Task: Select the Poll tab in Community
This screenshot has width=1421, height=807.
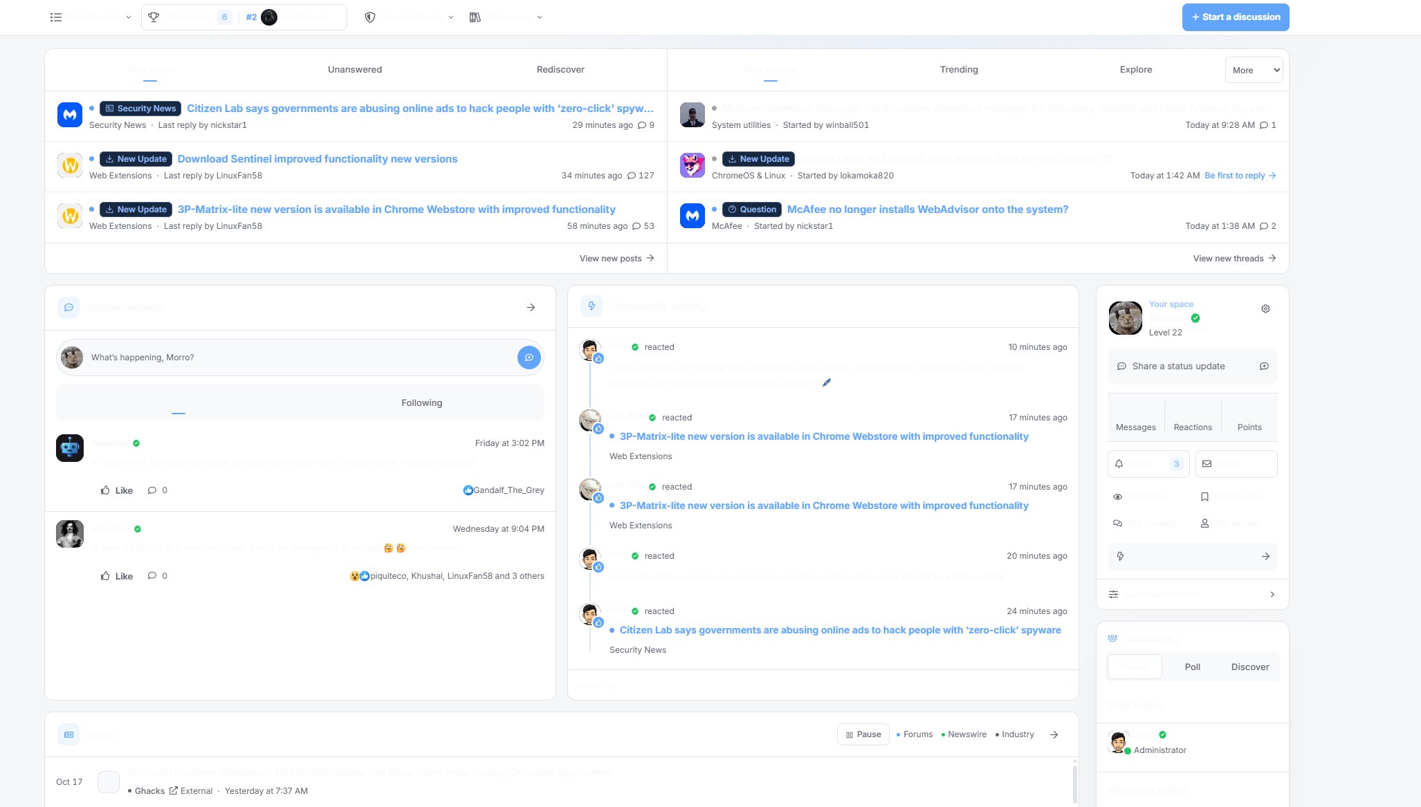Action: [1193, 667]
